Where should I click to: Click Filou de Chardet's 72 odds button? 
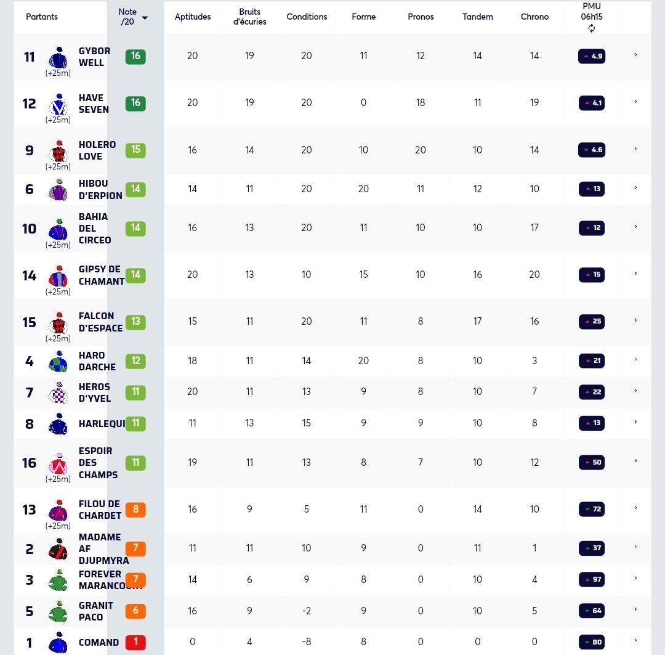(592, 509)
